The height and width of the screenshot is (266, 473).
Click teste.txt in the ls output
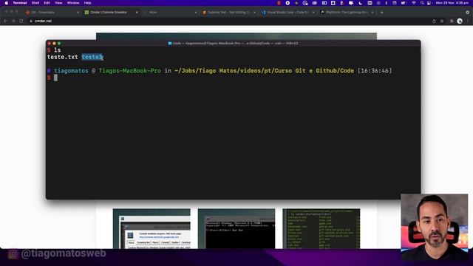point(62,57)
